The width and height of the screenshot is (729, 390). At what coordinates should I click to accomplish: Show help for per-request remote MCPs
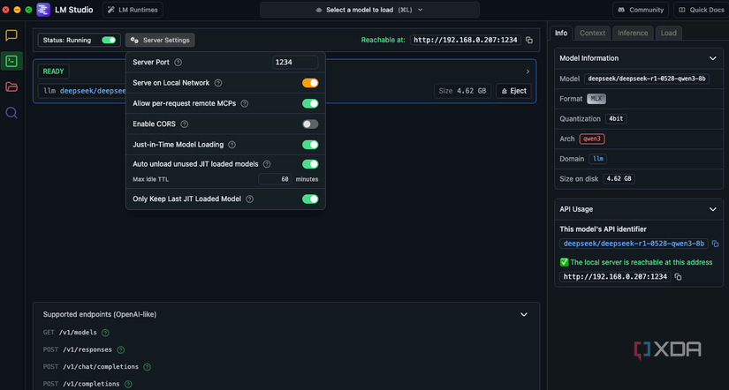245,103
